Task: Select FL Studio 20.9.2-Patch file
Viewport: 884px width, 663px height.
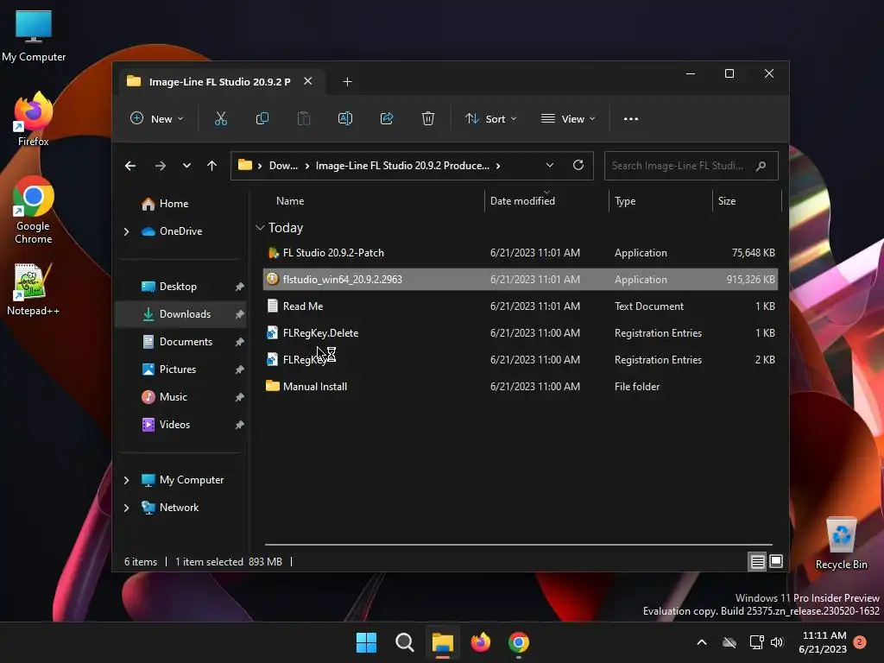Action: click(x=521, y=253)
